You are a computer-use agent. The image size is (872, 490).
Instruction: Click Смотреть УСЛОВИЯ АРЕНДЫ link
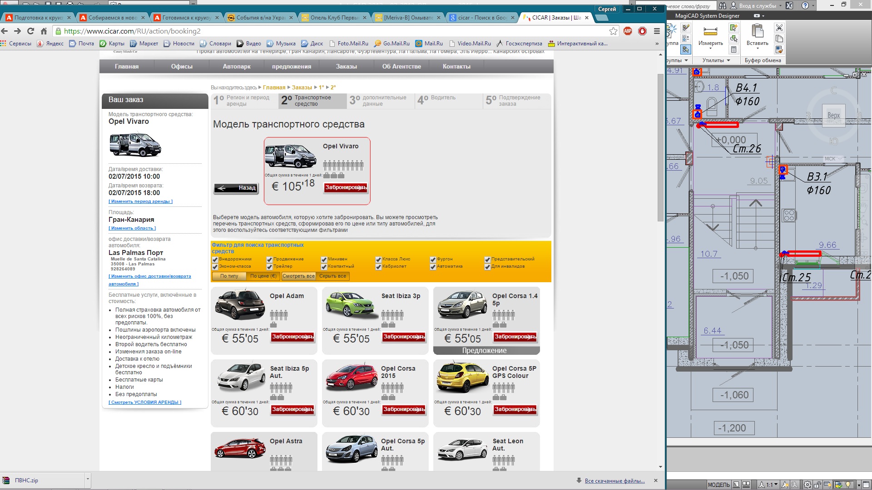click(145, 402)
